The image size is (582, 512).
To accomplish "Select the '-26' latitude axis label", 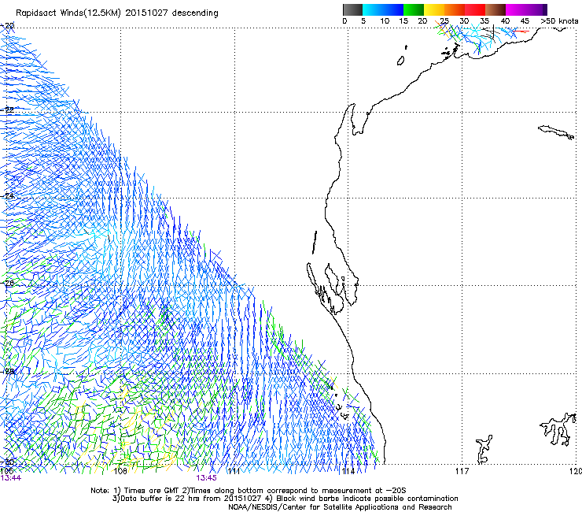I will (x=7, y=283).
